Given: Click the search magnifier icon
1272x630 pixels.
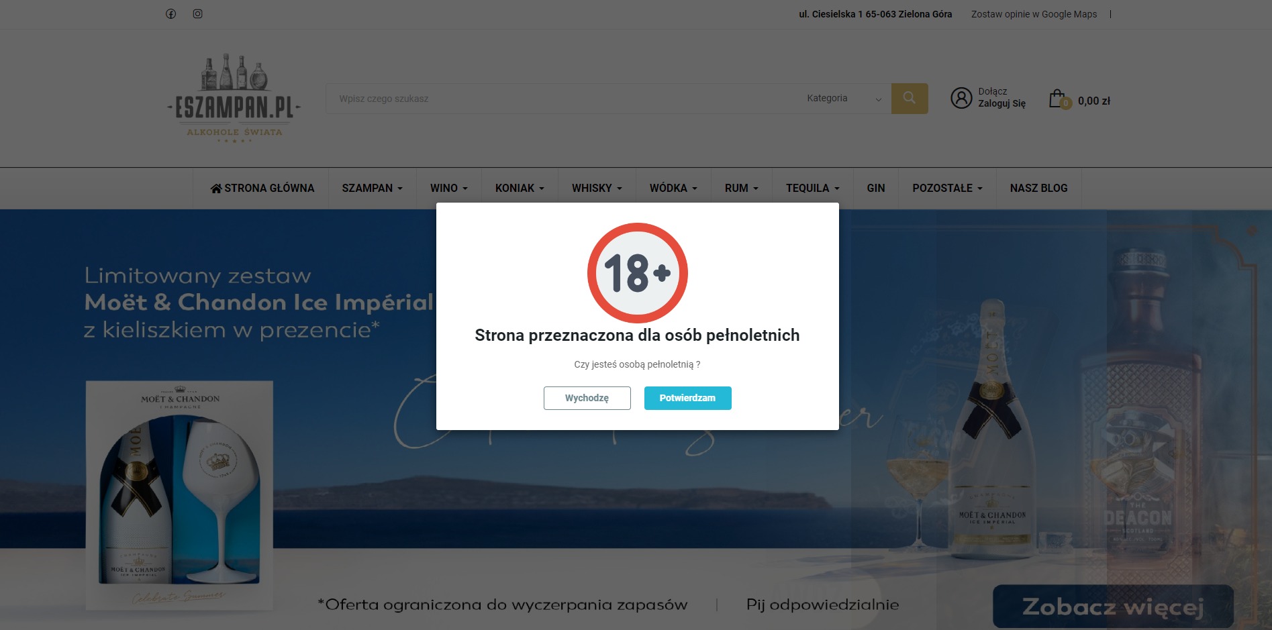Looking at the screenshot, I should (x=909, y=98).
